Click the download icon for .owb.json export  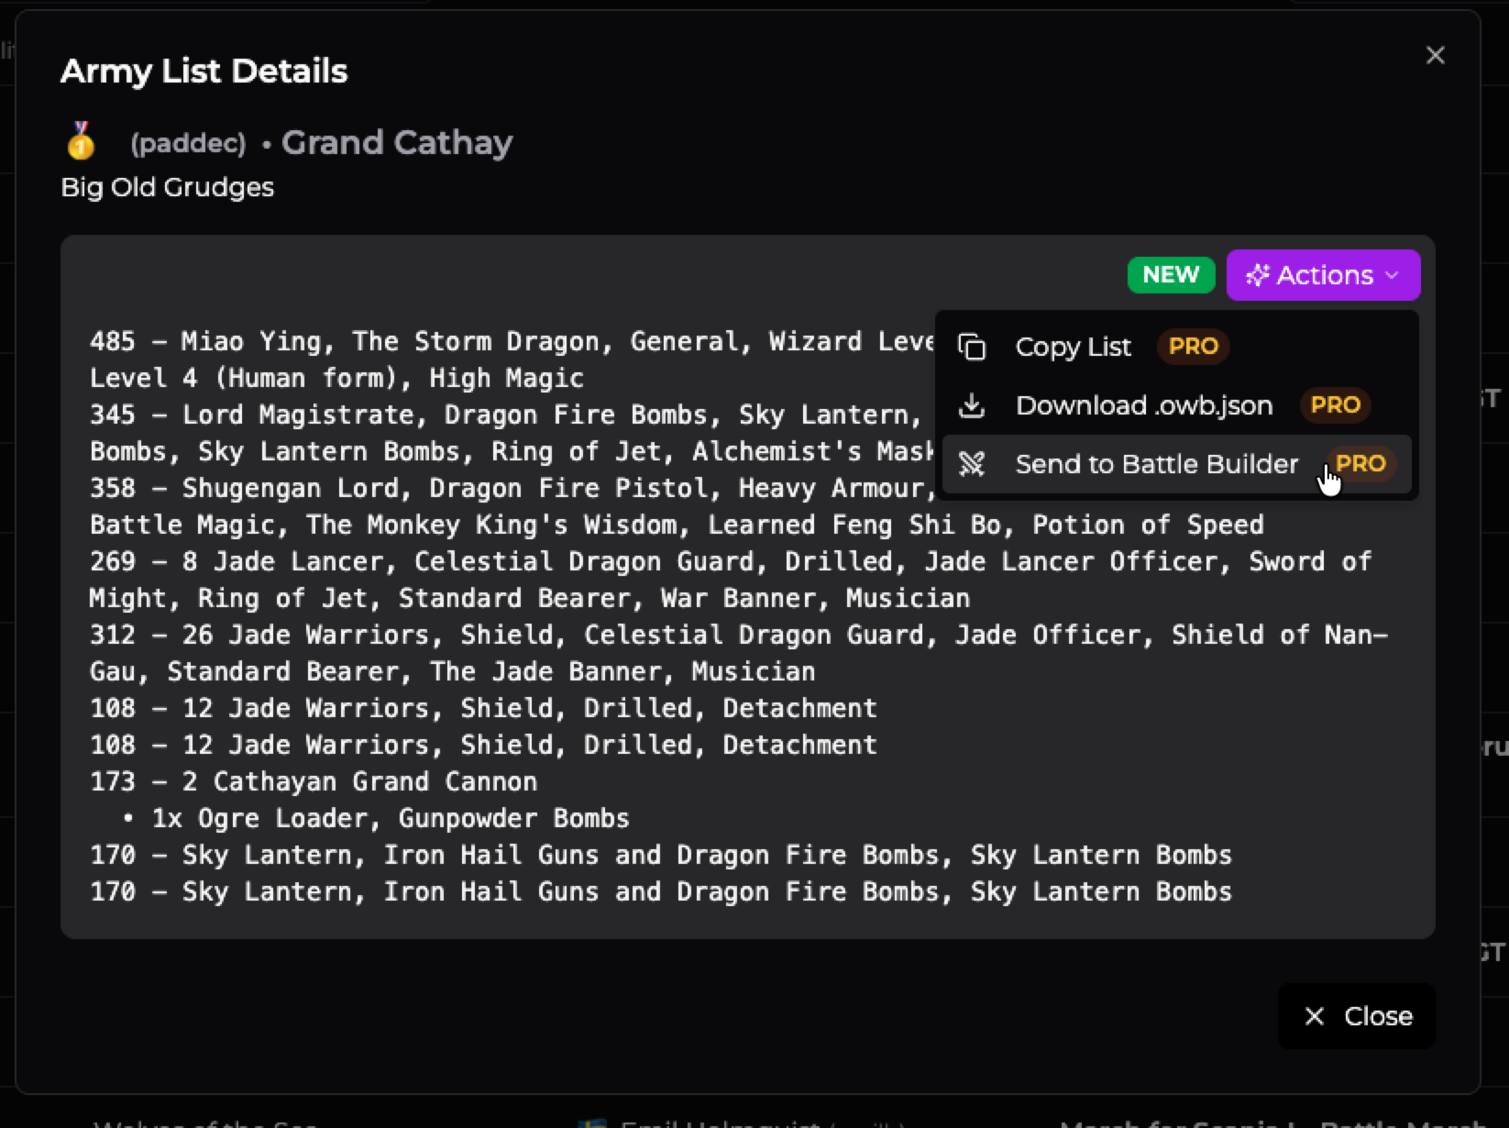click(972, 404)
